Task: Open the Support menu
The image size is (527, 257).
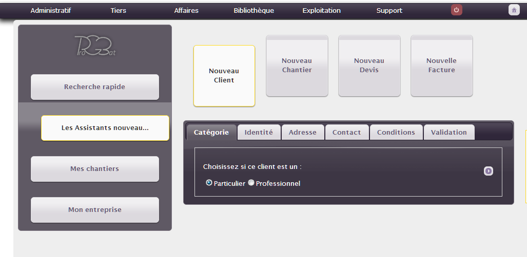Action: (389, 11)
